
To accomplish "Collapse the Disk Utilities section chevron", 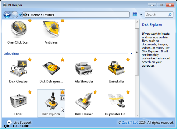I will point(131,54).
